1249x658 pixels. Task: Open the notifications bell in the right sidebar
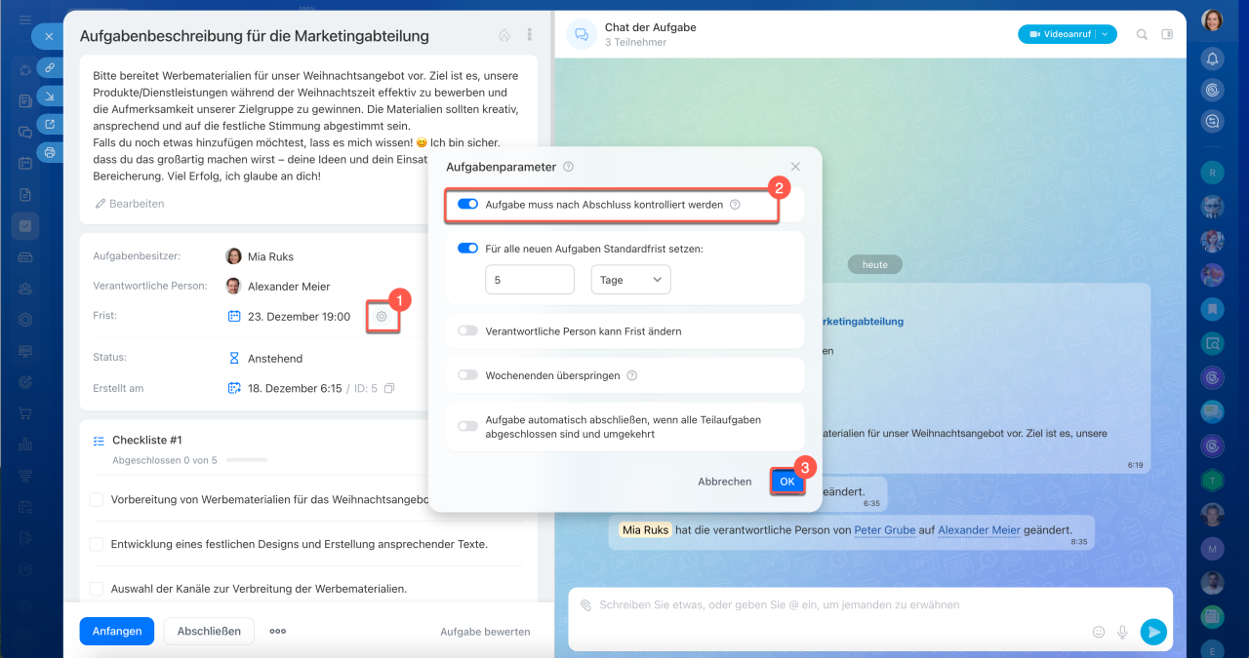(1212, 58)
